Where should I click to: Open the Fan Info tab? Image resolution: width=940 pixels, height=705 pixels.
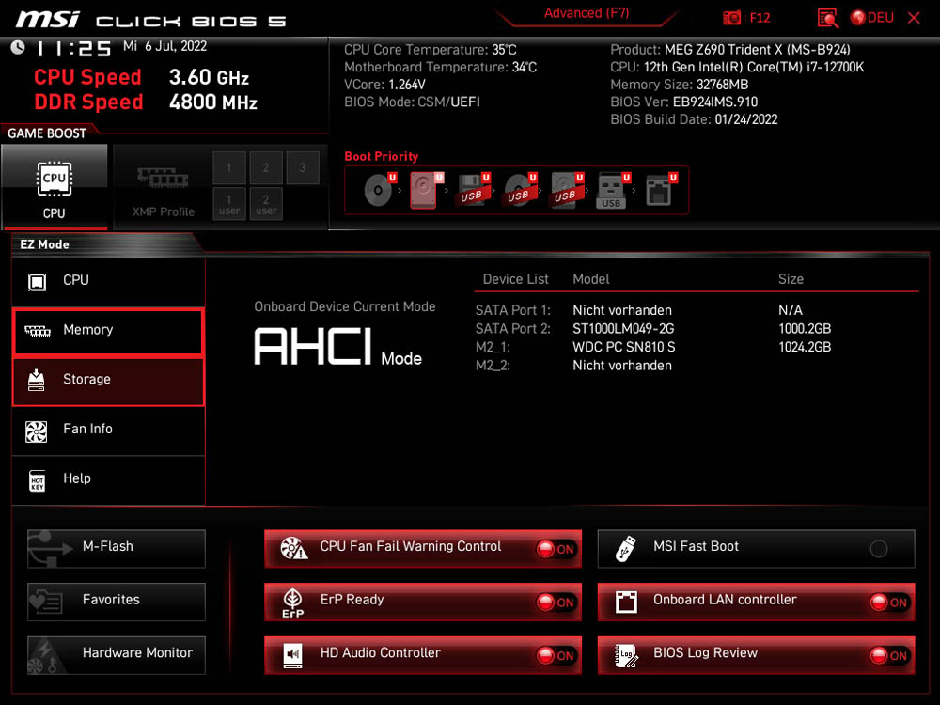(x=108, y=430)
